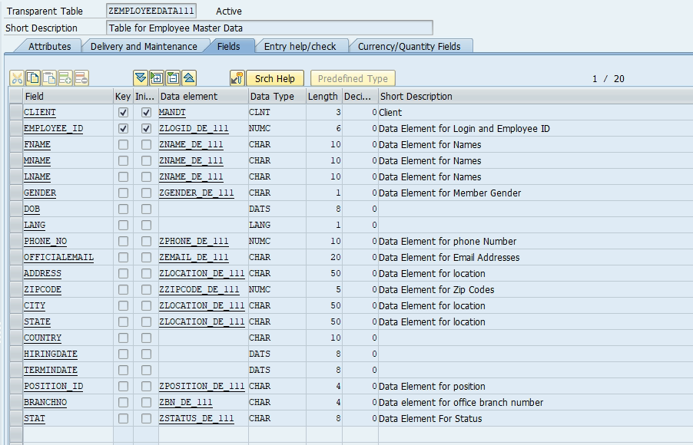Open the Entry help/check tab
The image size is (693, 445).
pos(300,46)
